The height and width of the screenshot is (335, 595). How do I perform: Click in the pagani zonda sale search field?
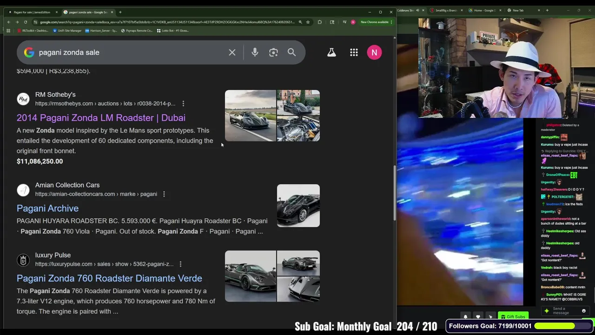(130, 53)
